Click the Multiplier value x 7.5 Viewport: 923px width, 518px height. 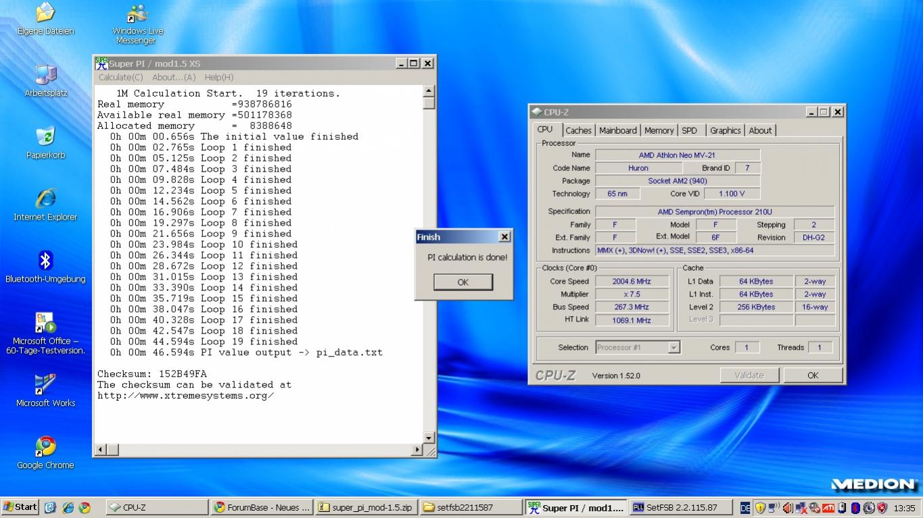(x=632, y=294)
